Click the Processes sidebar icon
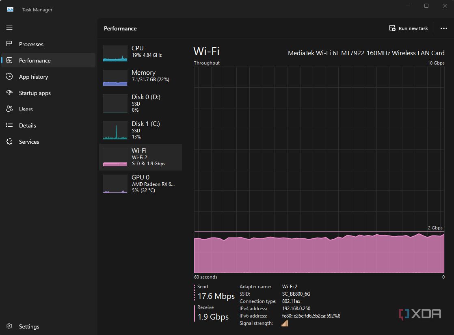Screen dimensions: 454x335 (9, 44)
